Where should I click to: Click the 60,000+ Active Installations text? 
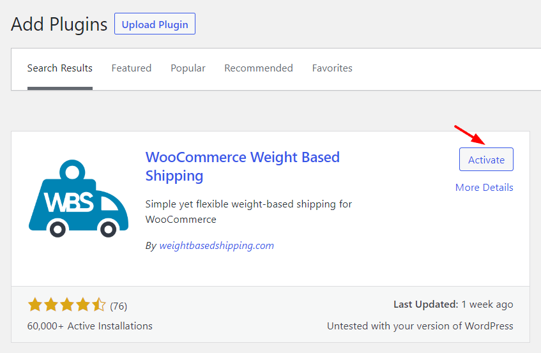pyautogui.click(x=89, y=326)
